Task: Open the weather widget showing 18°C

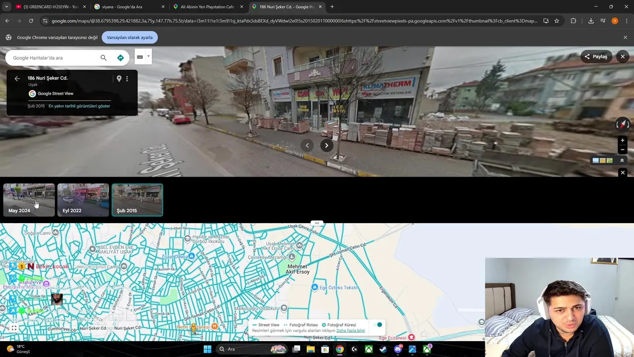Action: [x=18, y=349]
